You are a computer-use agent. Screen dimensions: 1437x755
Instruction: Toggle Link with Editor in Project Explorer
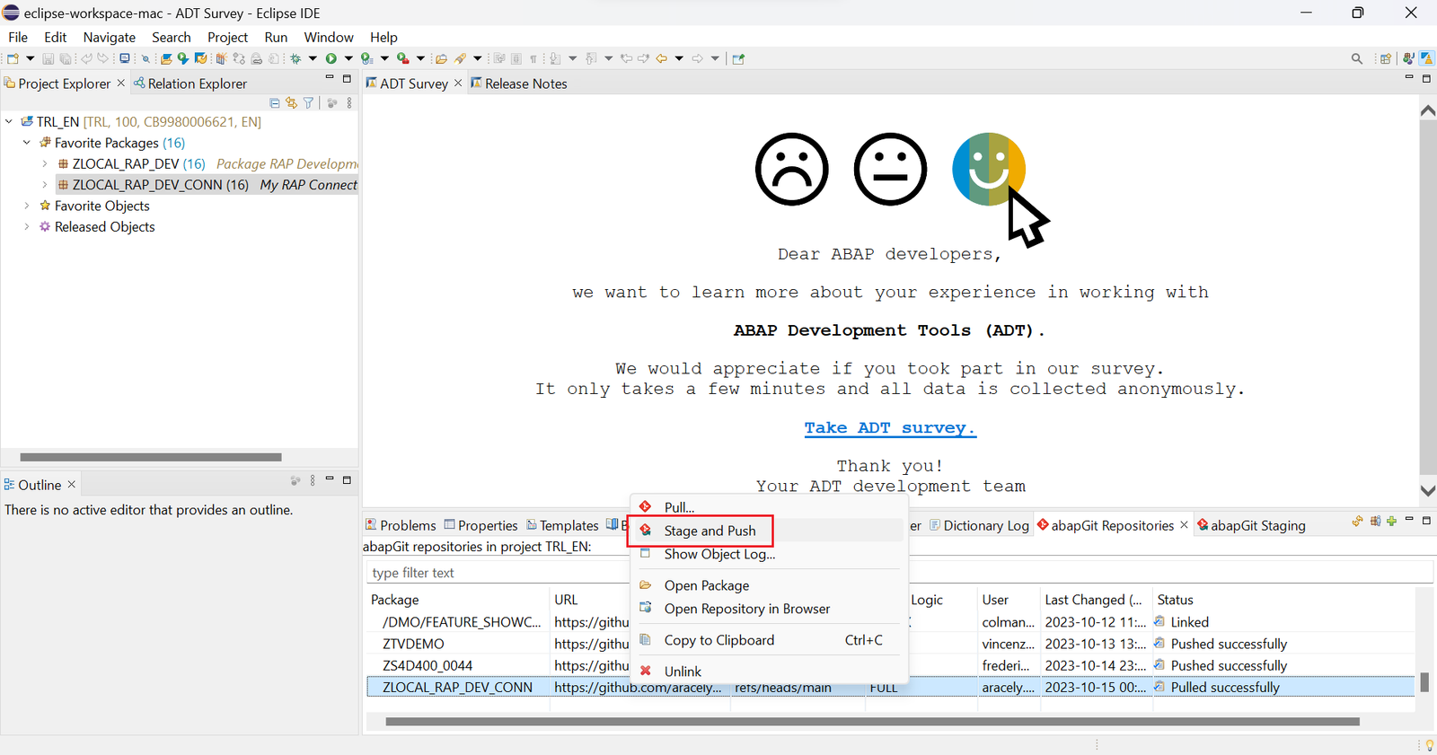point(291,103)
